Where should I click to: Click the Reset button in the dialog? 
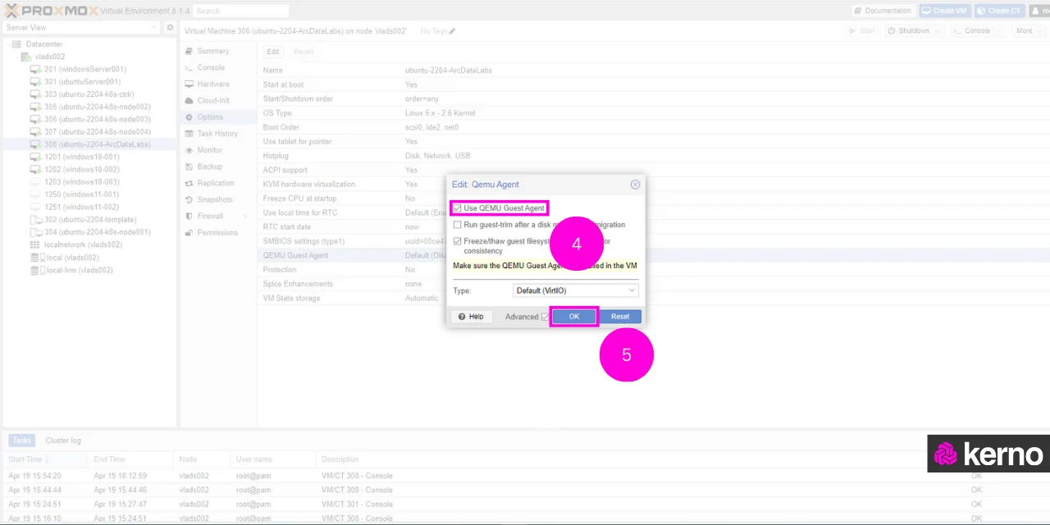pos(620,317)
